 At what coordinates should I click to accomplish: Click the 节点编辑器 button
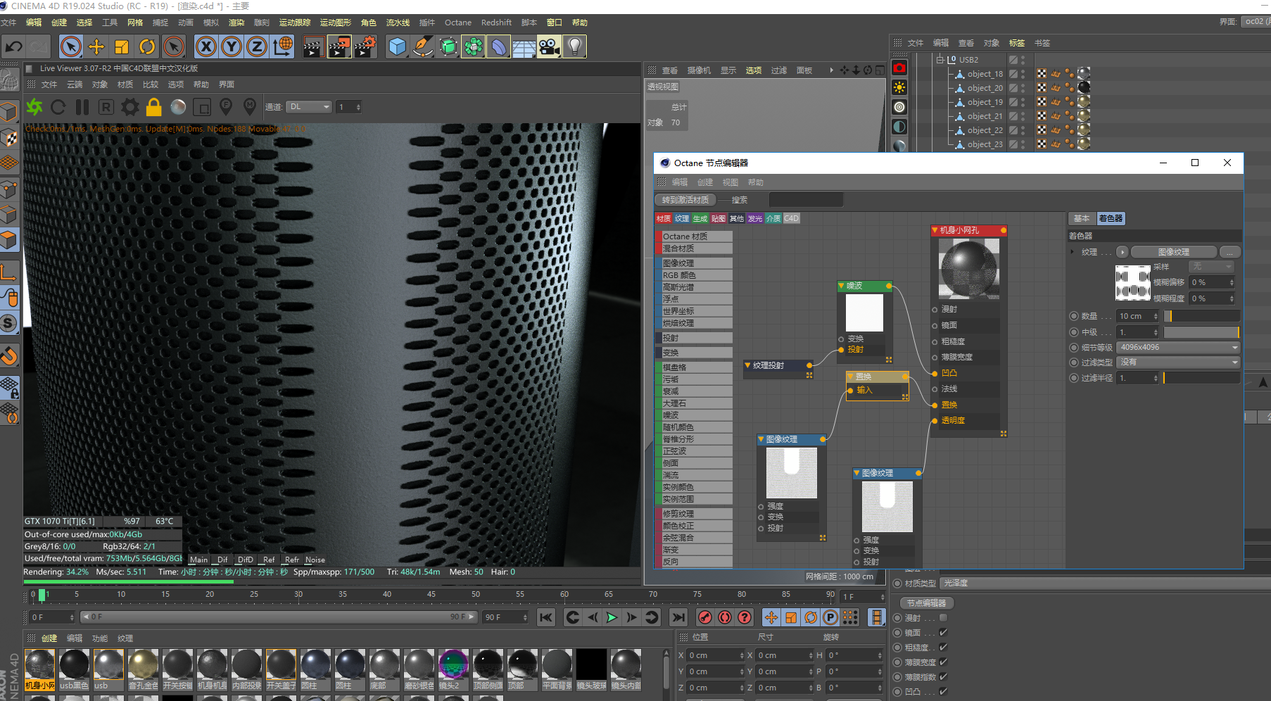pyautogui.click(x=926, y=603)
